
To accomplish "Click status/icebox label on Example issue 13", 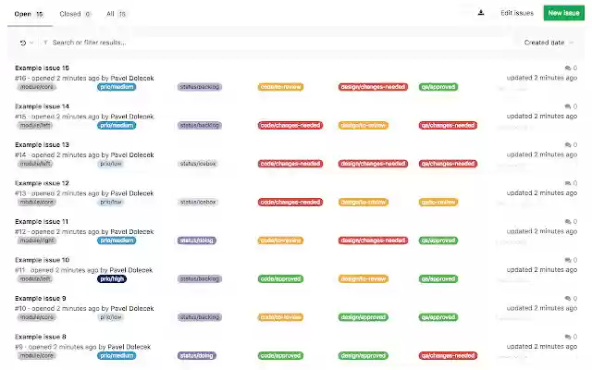I will (x=198, y=164).
